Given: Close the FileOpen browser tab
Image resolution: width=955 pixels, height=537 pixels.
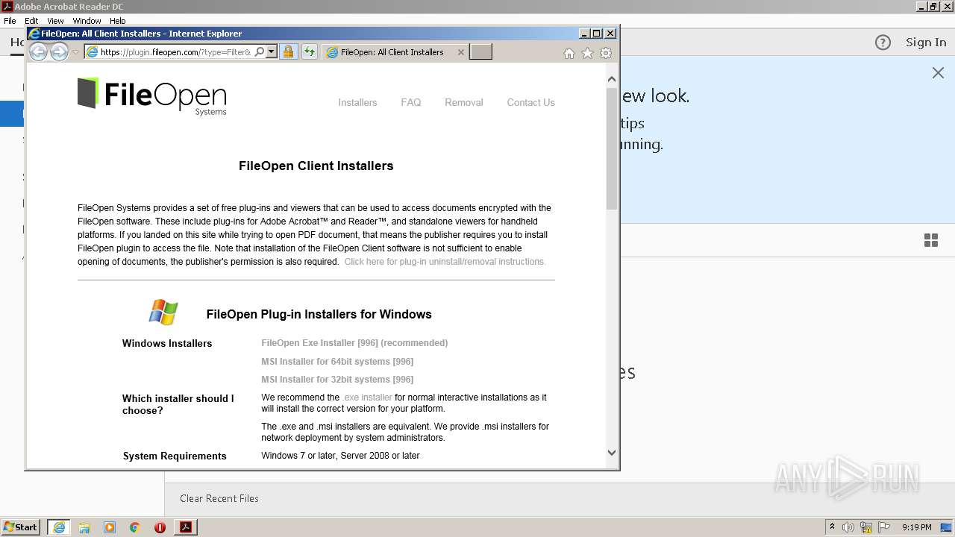Looking at the screenshot, I should 460,52.
